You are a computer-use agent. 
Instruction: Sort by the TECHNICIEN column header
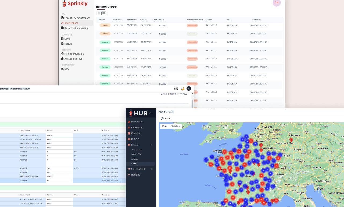pyautogui.click(x=256, y=20)
